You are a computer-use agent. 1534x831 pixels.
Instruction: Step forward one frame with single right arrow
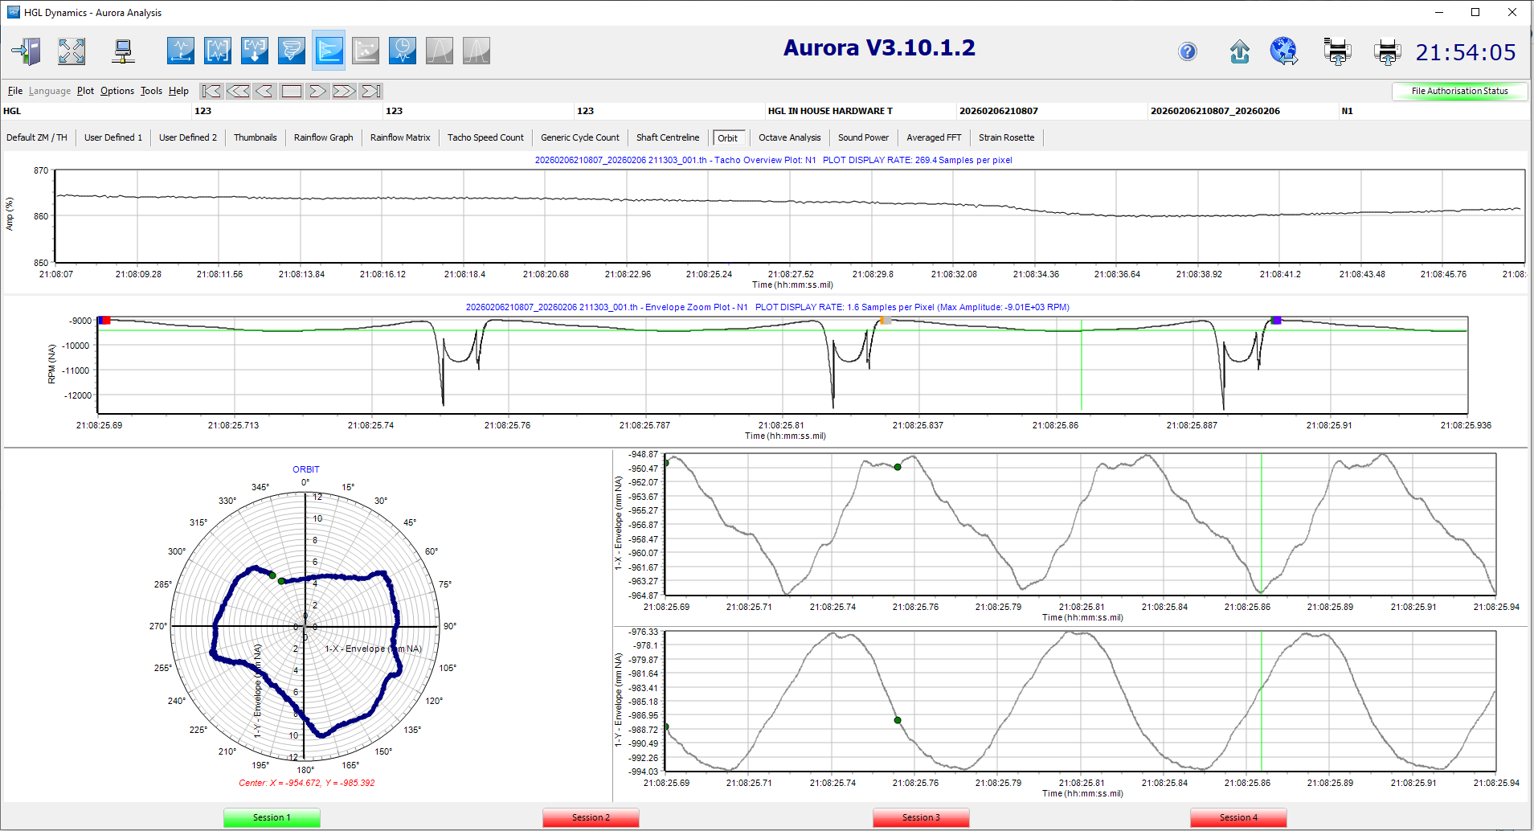pyautogui.click(x=317, y=91)
